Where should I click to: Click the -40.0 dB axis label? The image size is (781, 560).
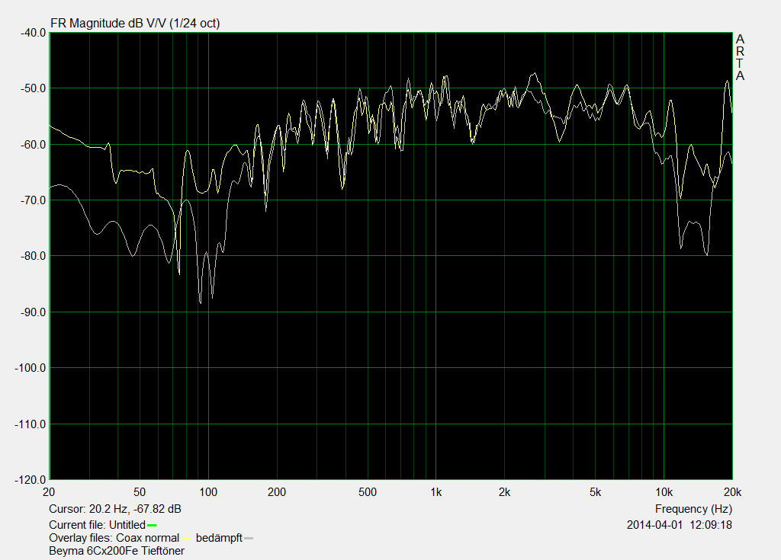[x=32, y=33]
